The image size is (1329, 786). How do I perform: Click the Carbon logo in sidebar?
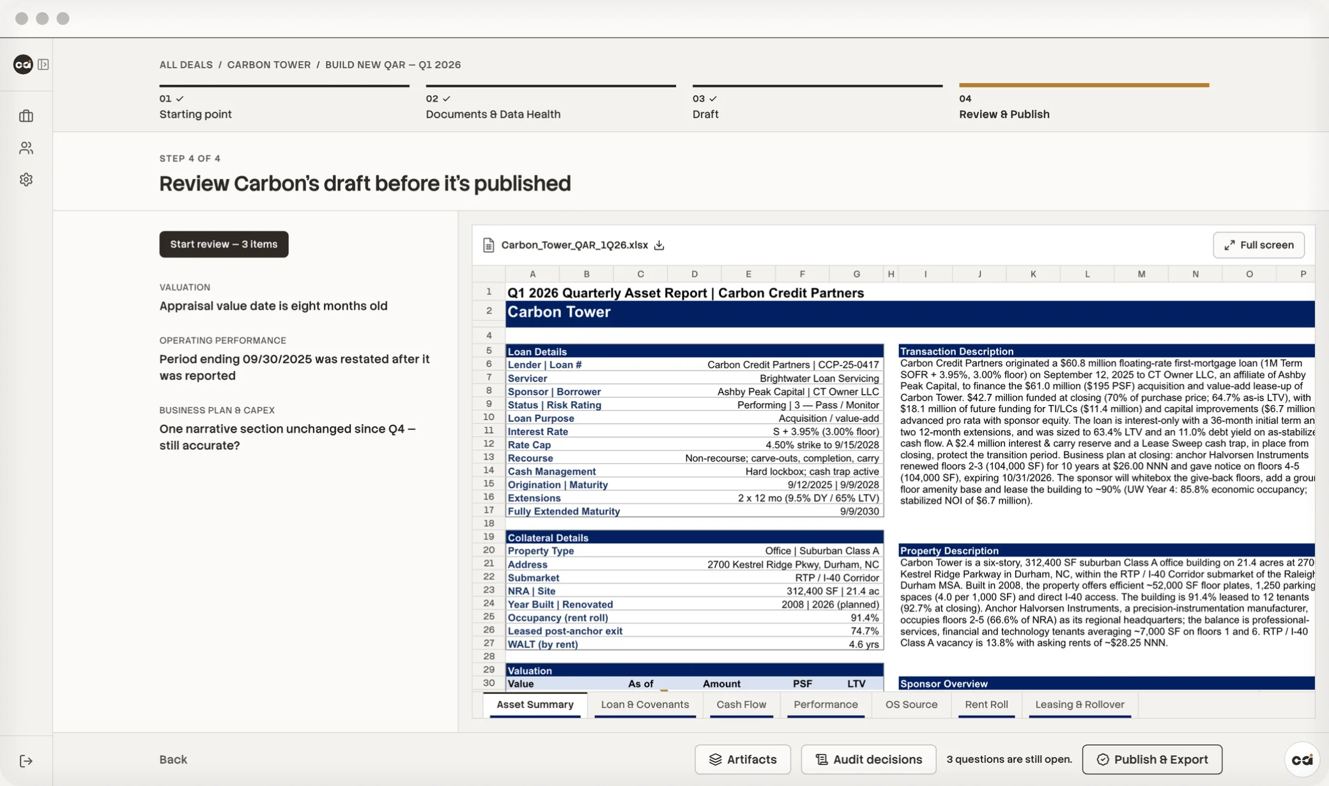[x=23, y=64]
